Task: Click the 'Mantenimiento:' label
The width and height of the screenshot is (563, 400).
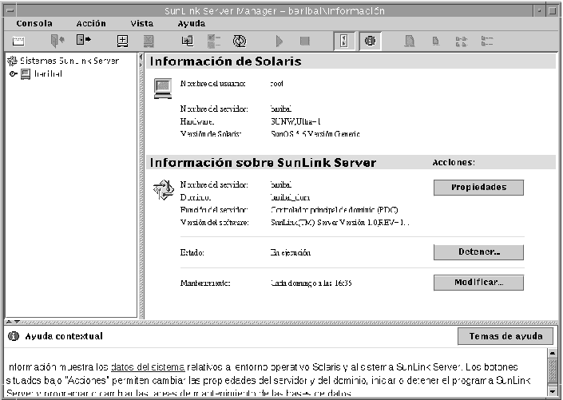Action: tap(205, 283)
